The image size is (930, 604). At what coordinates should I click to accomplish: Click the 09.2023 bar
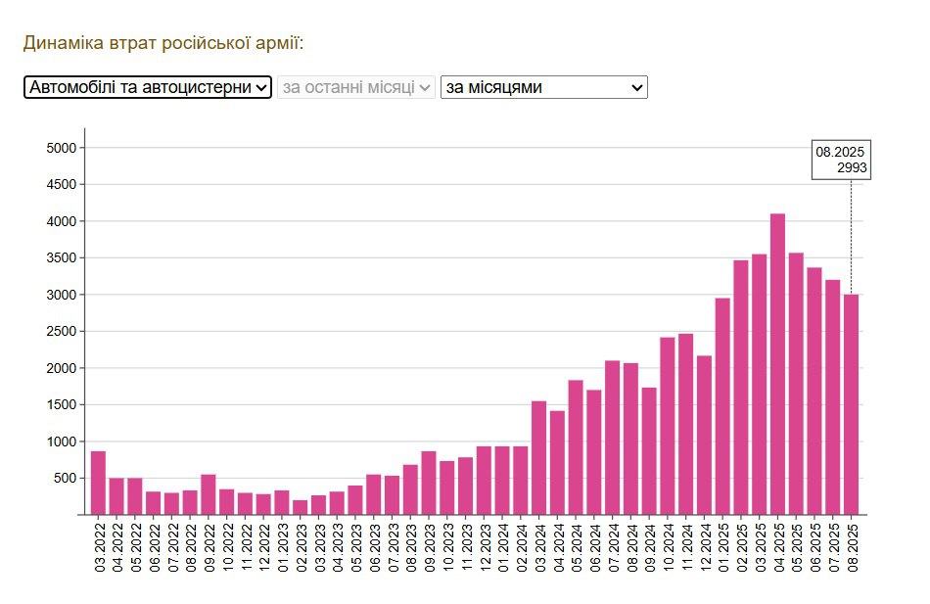pyautogui.click(x=429, y=483)
